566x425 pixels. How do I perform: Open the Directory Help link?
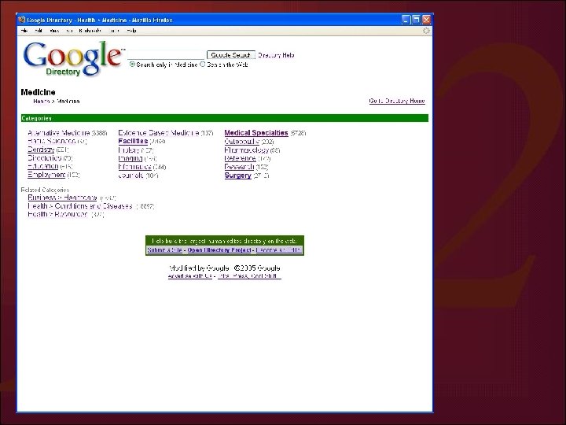click(x=276, y=55)
